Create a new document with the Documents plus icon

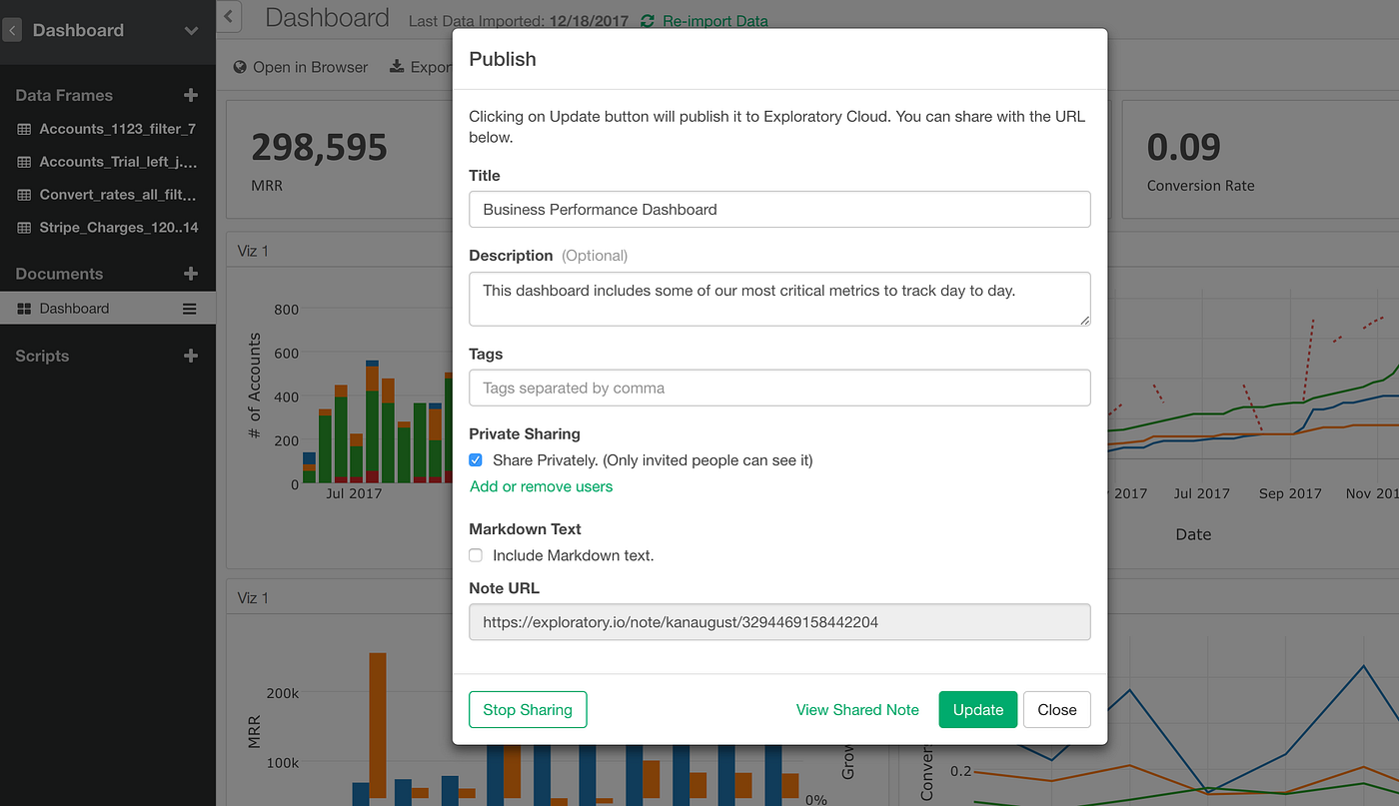click(x=191, y=273)
